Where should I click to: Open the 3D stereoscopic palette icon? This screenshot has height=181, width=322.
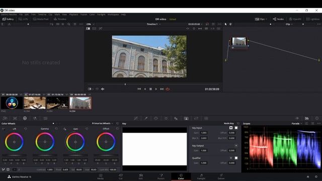[x=206, y=119]
